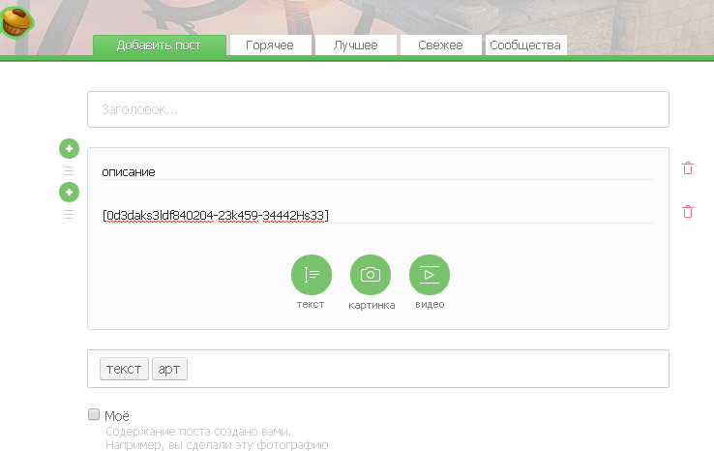Image resolution: width=714 pixels, height=451 pixels.
Task: Add block above the code text row
Action: tap(70, 192)
